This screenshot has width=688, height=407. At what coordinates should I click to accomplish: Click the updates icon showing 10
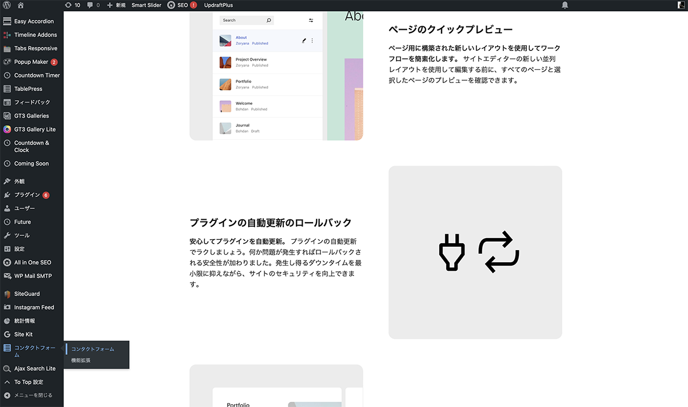[x=72, y=5]
